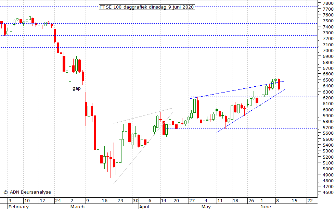
Task: Click the June month label
Action: pyautogui.click(x=266, y=207)
